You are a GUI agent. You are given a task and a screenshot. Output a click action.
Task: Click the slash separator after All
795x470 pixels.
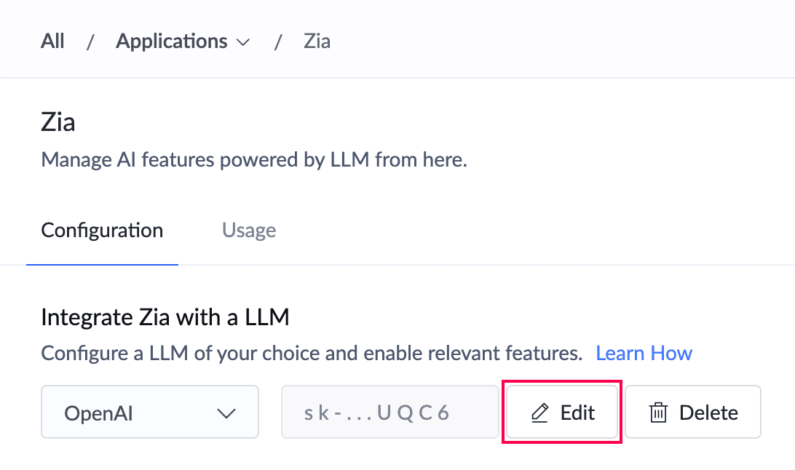pos(90,42)
